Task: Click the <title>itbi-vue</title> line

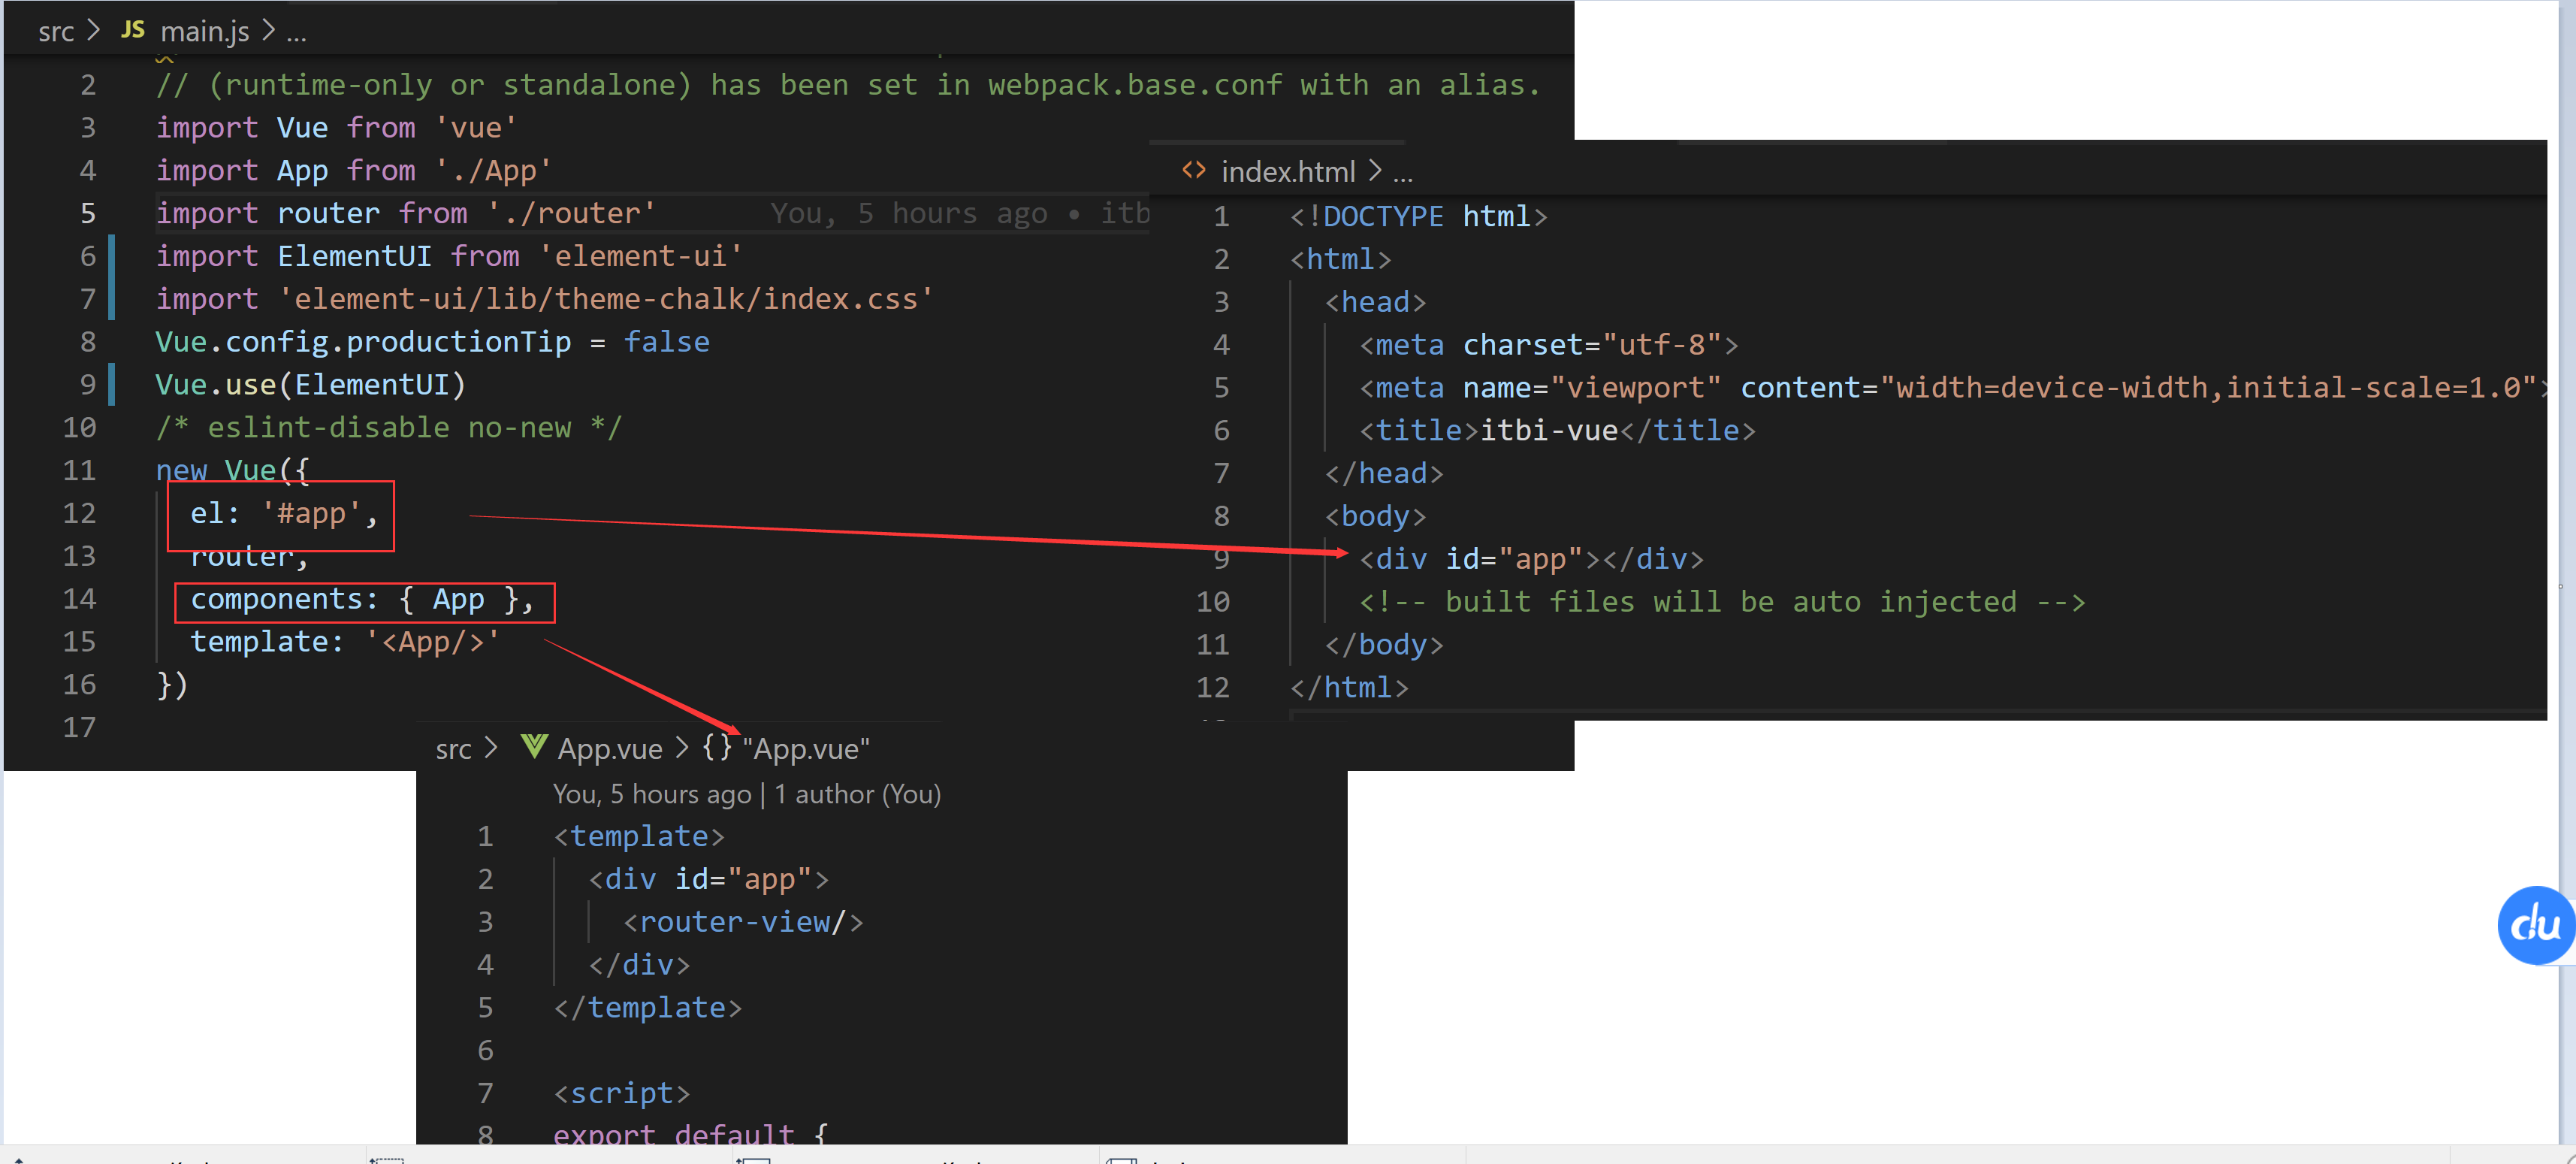Action: coord(1557,431)
